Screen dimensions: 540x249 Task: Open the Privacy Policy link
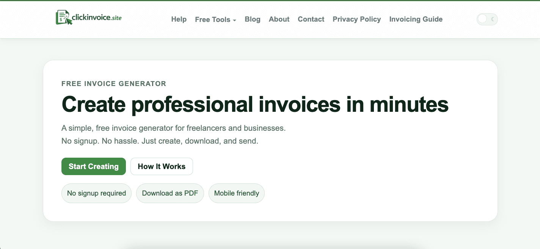click(357, 19)
